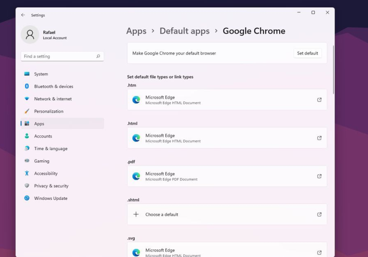The width and height of the screenshot is (368, 257).
Task: Open Bluetooth & devices category
Action: pos(62,86)
